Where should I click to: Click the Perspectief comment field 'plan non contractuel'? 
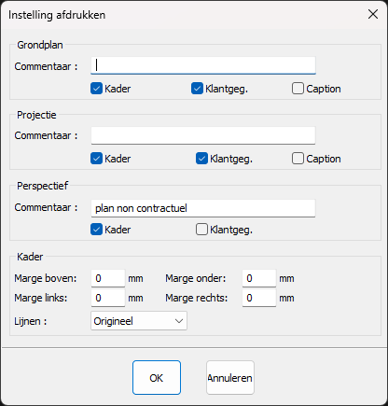pos(203,208)
